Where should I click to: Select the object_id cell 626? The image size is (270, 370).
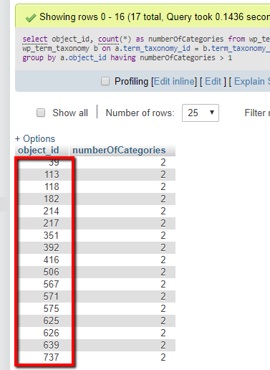(x=52, y=333)
